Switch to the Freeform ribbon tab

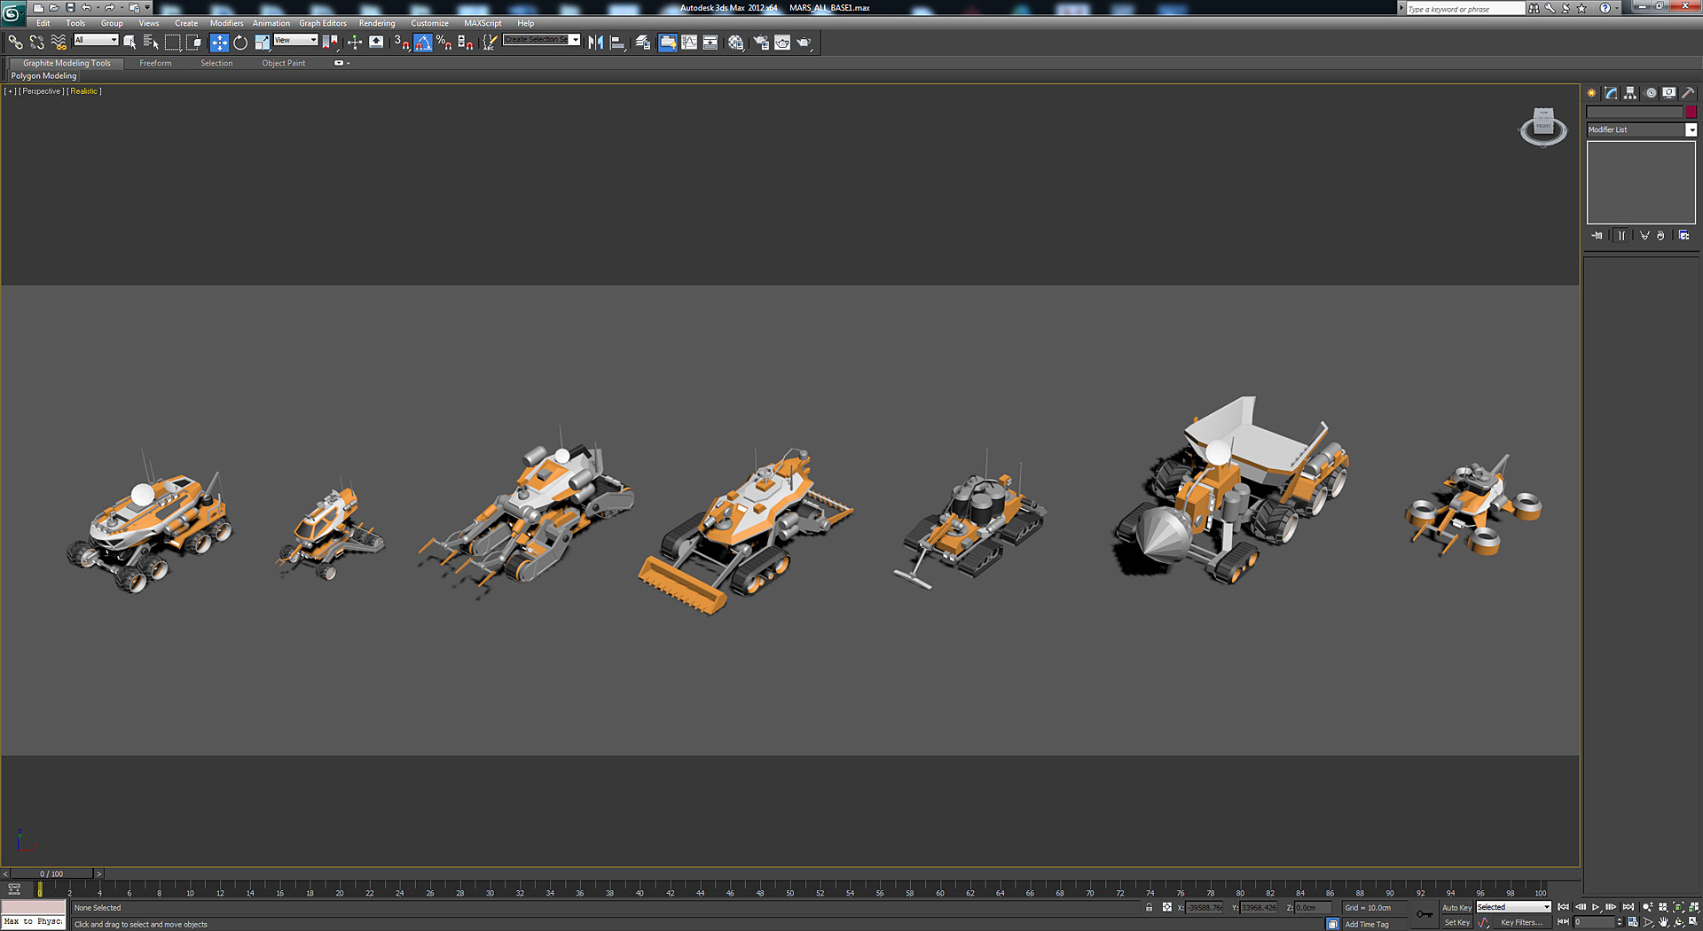(x=155, y=63)
